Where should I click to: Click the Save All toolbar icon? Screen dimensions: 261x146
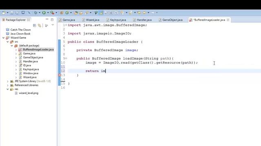coord(17,13)
